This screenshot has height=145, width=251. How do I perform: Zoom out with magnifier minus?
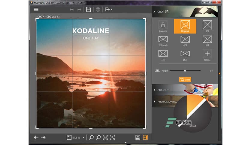point(91,137)
